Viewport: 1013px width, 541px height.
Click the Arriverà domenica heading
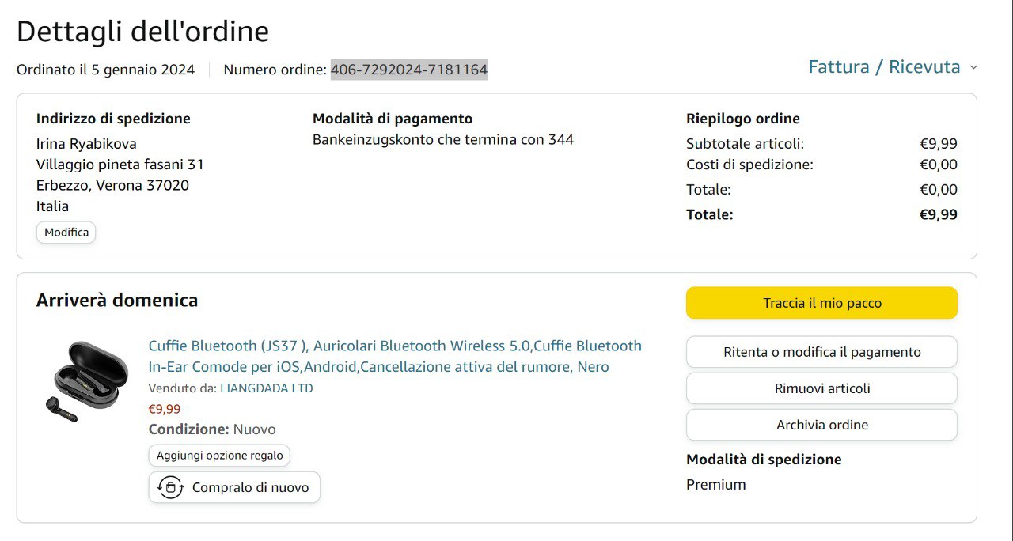pos(117,301)
